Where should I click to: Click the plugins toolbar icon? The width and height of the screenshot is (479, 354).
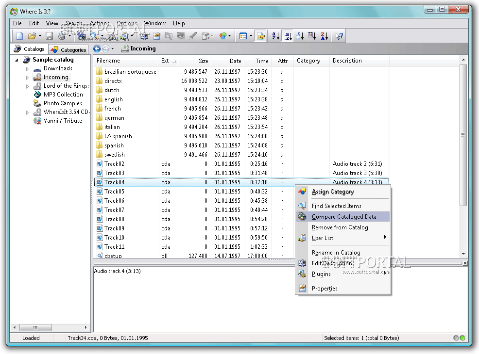coord(205,36)
